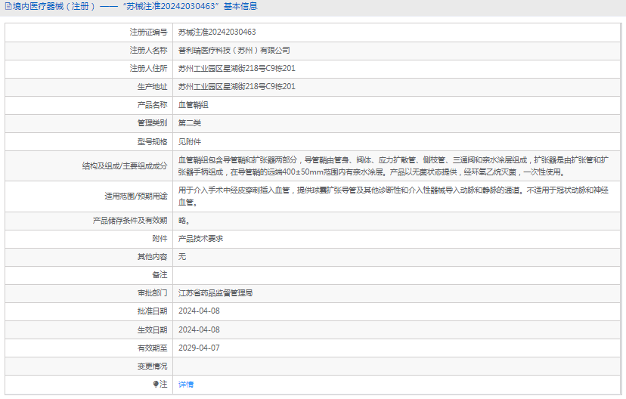Screen dimensions: 626x399
Task: Click the 见附件 value
Action: [190, 141]
